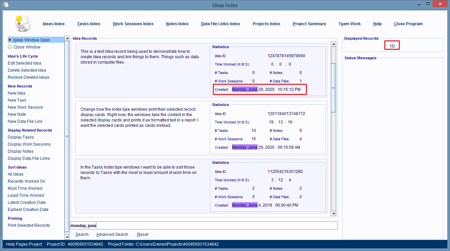Image resolution: width=450 pixels, height=251 pixels.
Task: Sort ideas by Least Time Worked
Action: (x=26, y=195)
